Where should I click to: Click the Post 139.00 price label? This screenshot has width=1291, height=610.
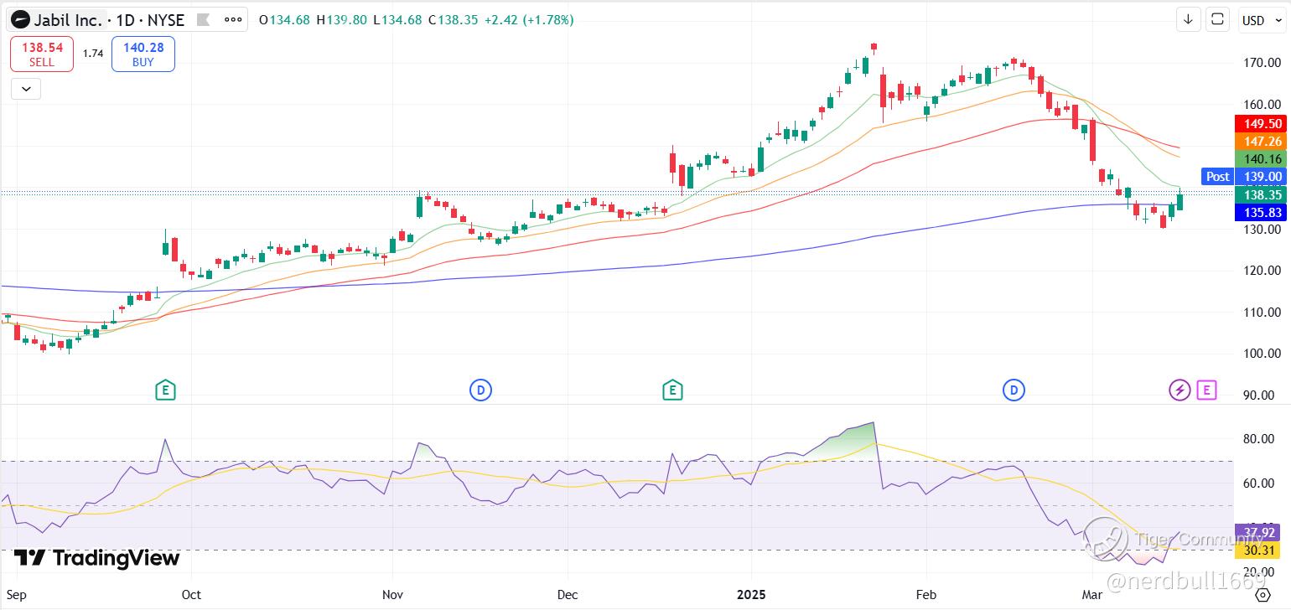1243,176
